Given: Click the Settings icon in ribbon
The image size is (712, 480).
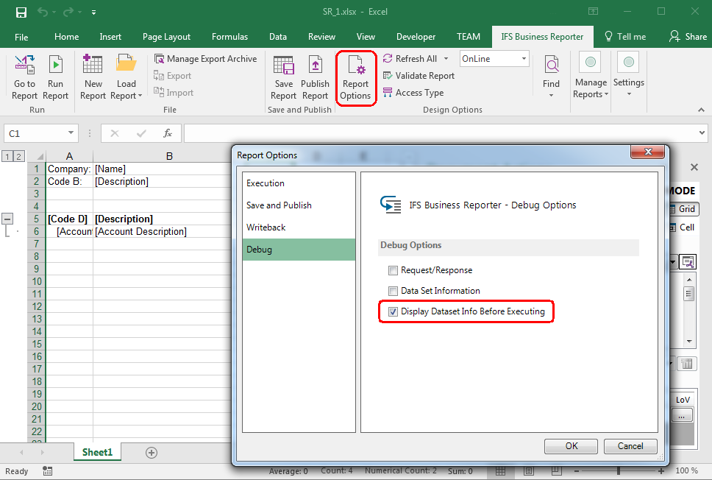Looking at the screenshot, I should pos(629,63).
